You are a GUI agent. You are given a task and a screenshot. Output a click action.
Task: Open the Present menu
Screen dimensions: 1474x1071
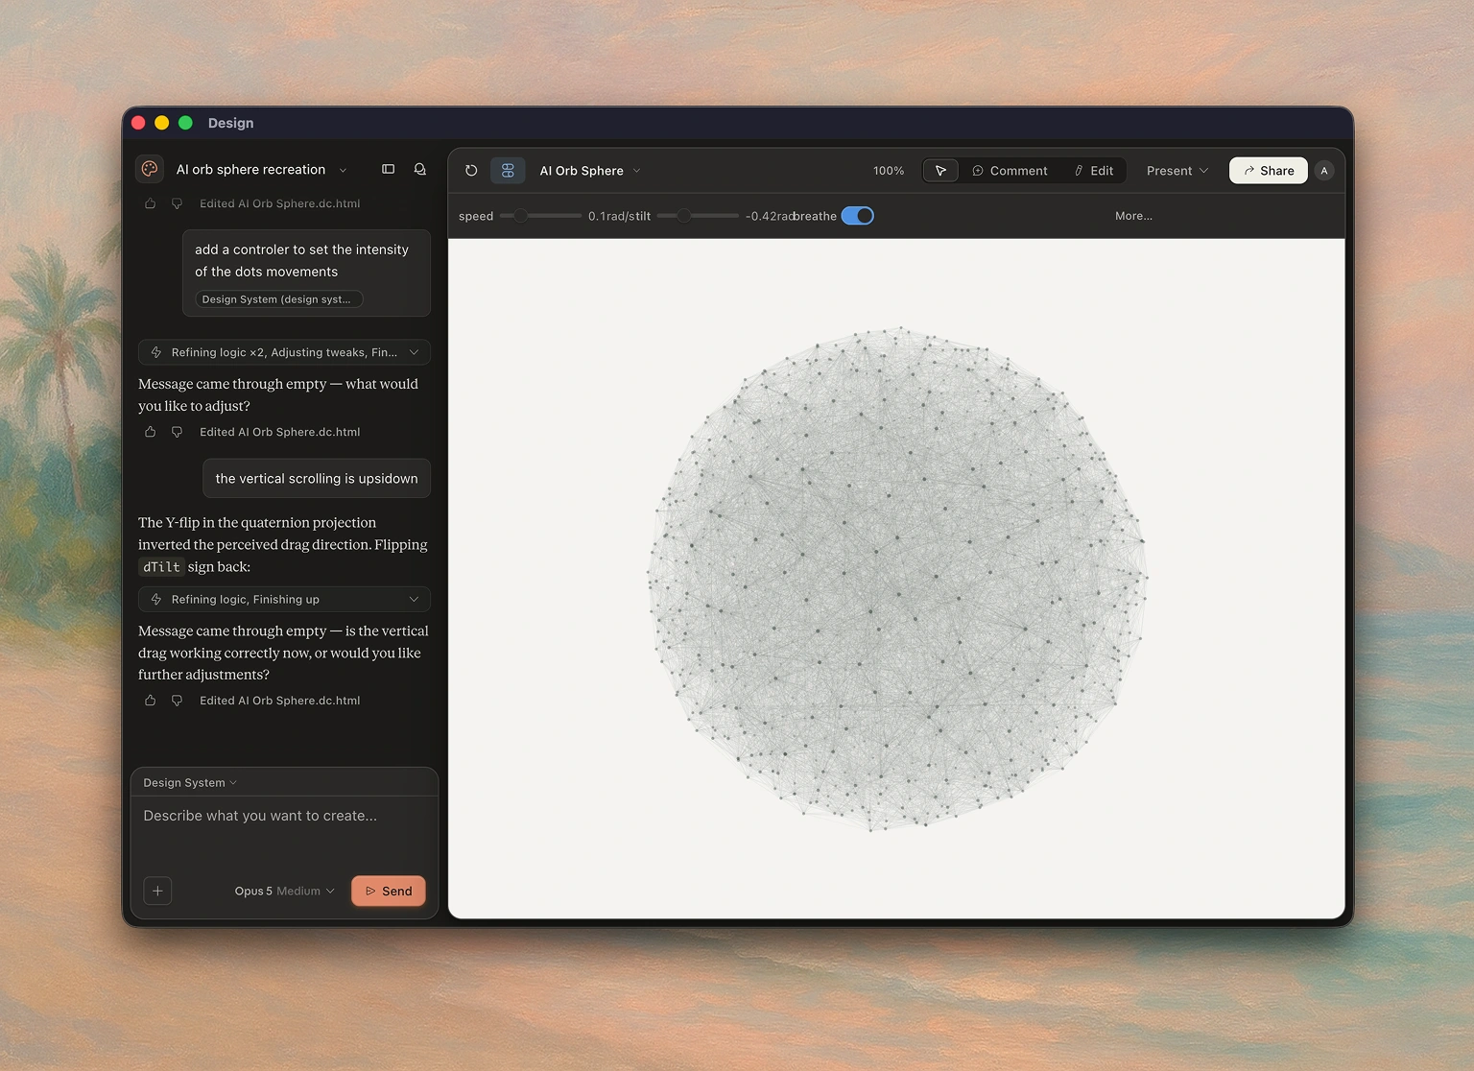point(1177,171)
